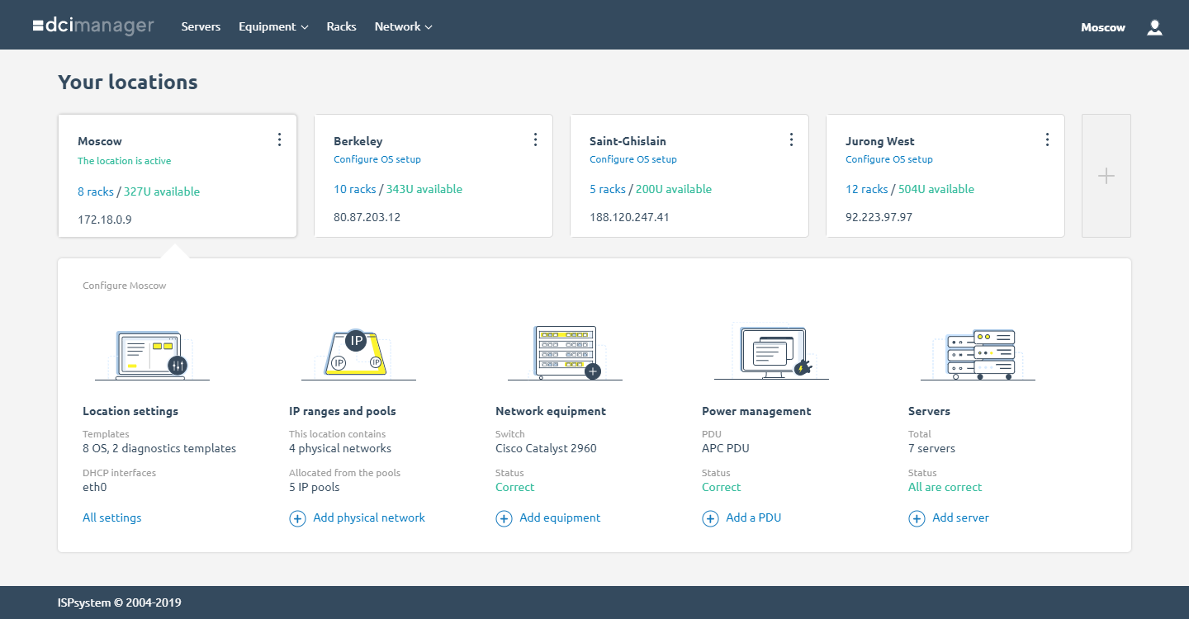
Task: Open All settings link
Action: coord(112,517)
